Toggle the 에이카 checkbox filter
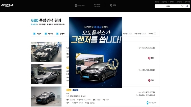191x107 pixels. (x=46, y=34)
